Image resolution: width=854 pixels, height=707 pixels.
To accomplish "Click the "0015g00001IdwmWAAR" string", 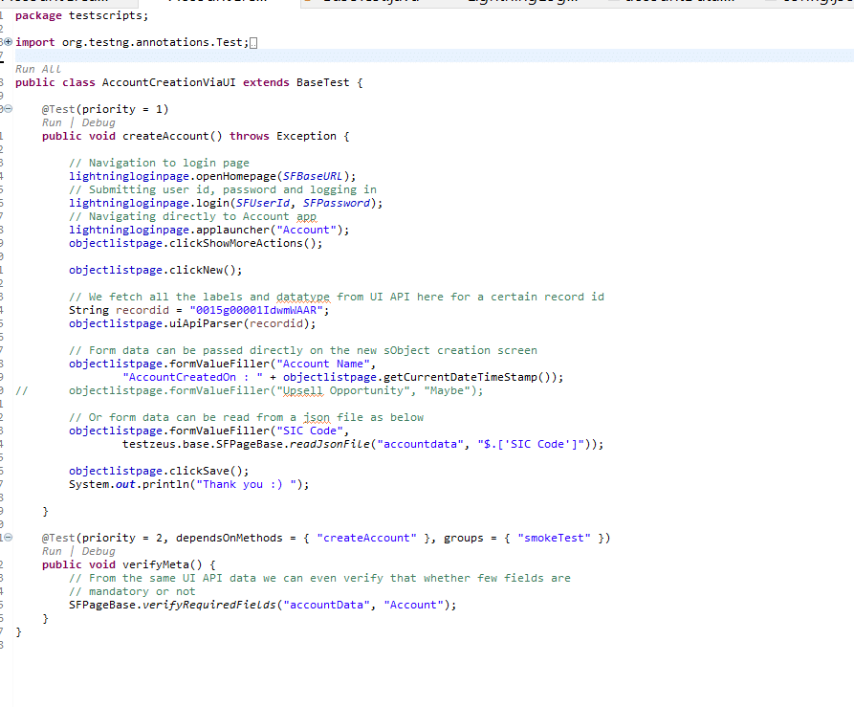I will click(x=256, y=311).
